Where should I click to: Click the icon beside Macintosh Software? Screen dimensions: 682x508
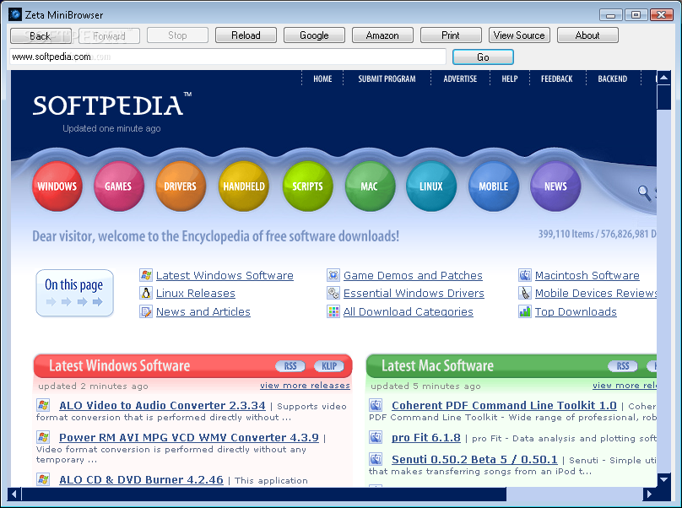click(525, 275)
